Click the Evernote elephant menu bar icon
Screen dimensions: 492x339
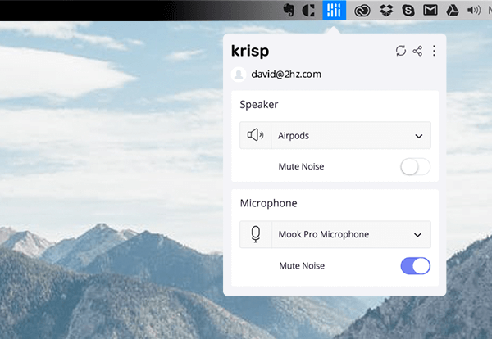click(x=289, y=10)
